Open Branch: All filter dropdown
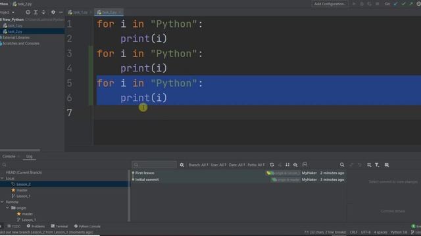Screen dimensions: 421x236 pos(199,165)
